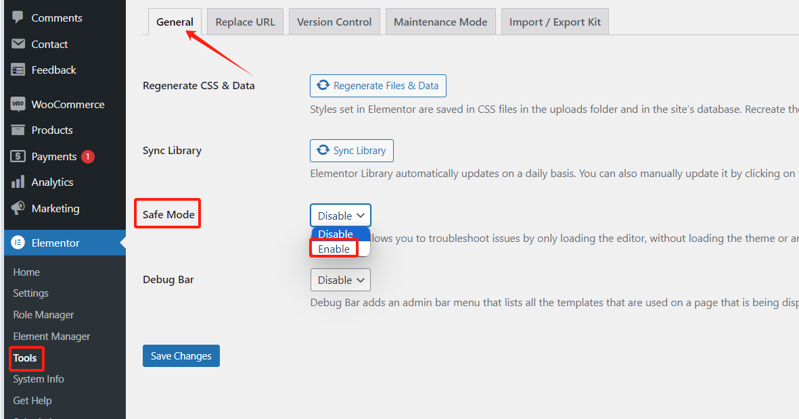Open the Version Control tab
799x419 pixels.
pos(334,21)
